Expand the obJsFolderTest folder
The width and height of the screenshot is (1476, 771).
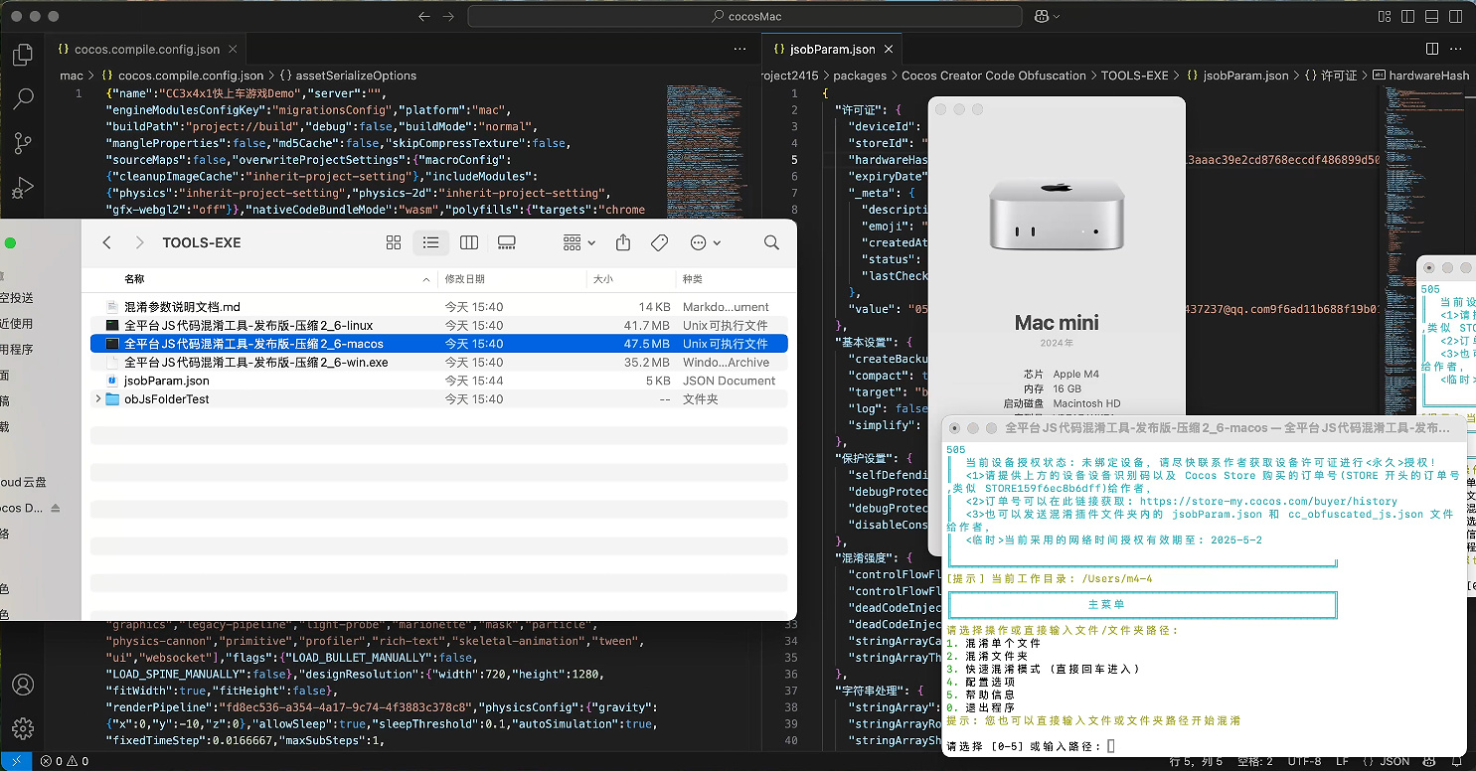click(x=97, y=399)
